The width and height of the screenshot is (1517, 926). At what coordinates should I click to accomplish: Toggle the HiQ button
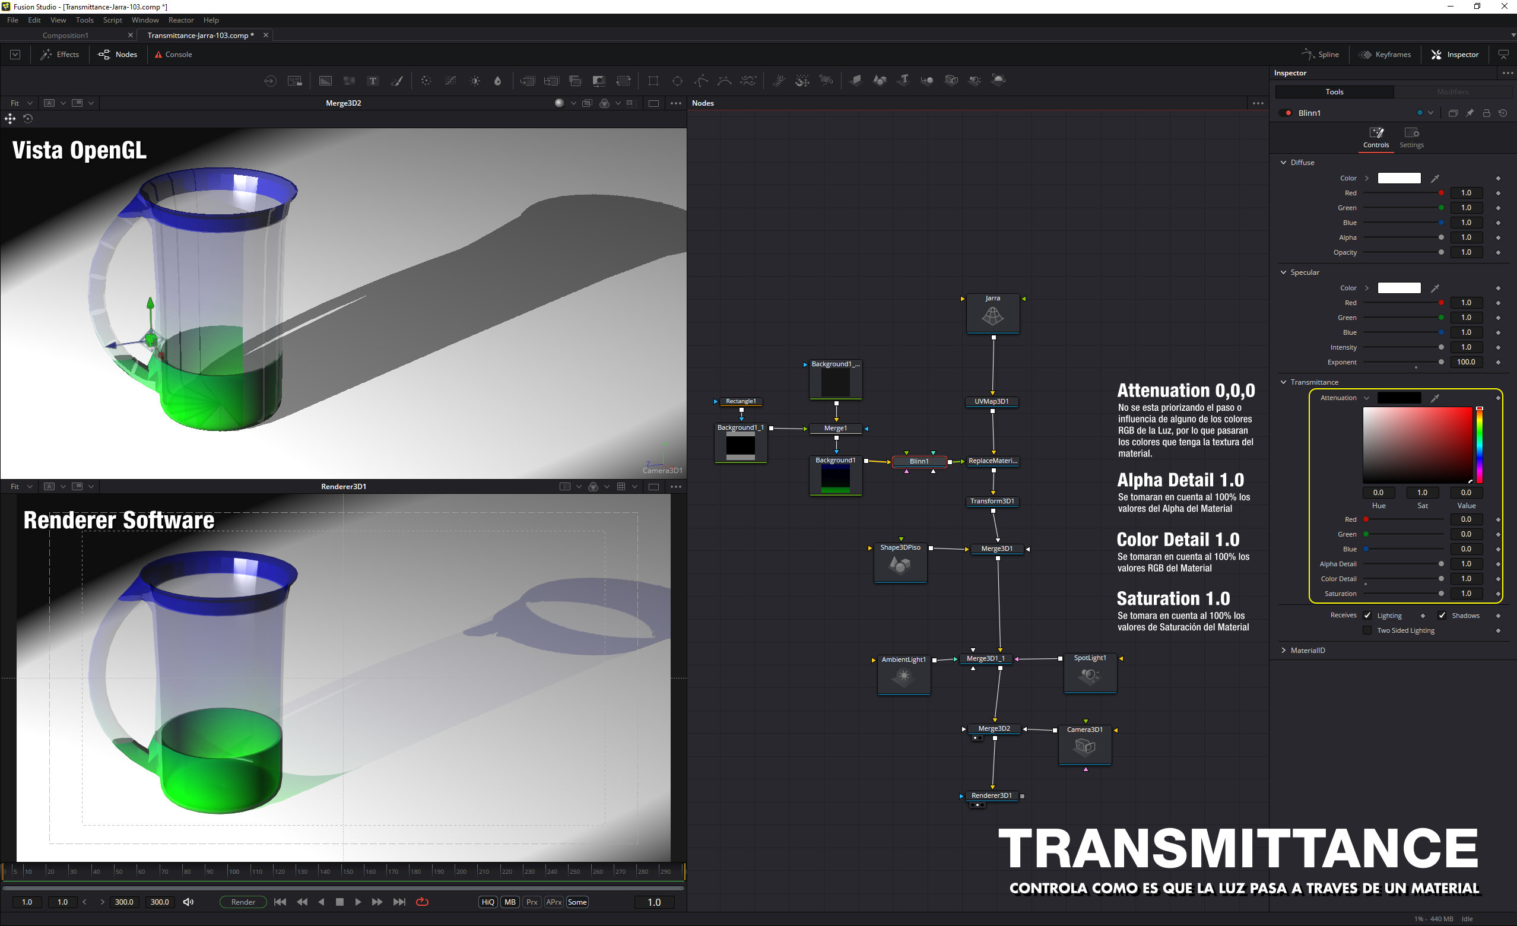click(x=488, y=902)
